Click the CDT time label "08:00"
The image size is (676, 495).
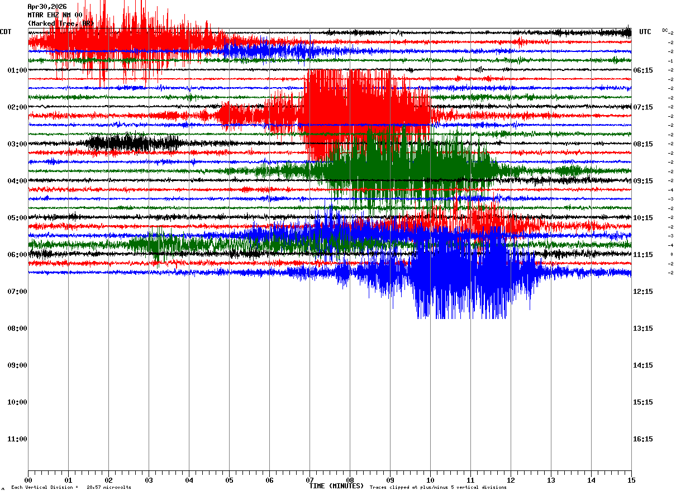point(17,329)
